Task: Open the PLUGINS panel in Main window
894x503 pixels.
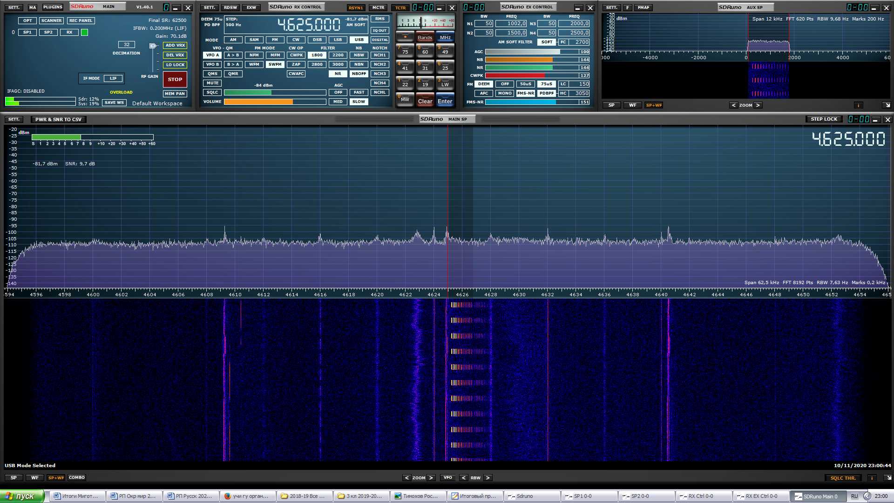Action: pos(53,7)
